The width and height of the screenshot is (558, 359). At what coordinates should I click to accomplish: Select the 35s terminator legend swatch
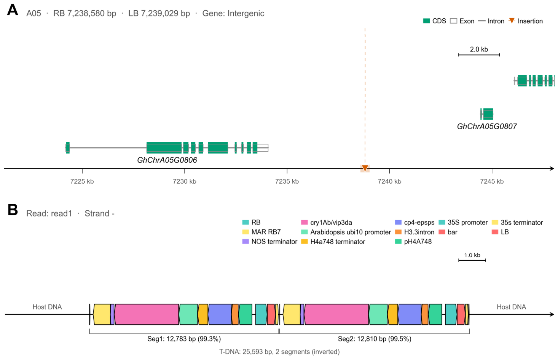tap(495, 222)
